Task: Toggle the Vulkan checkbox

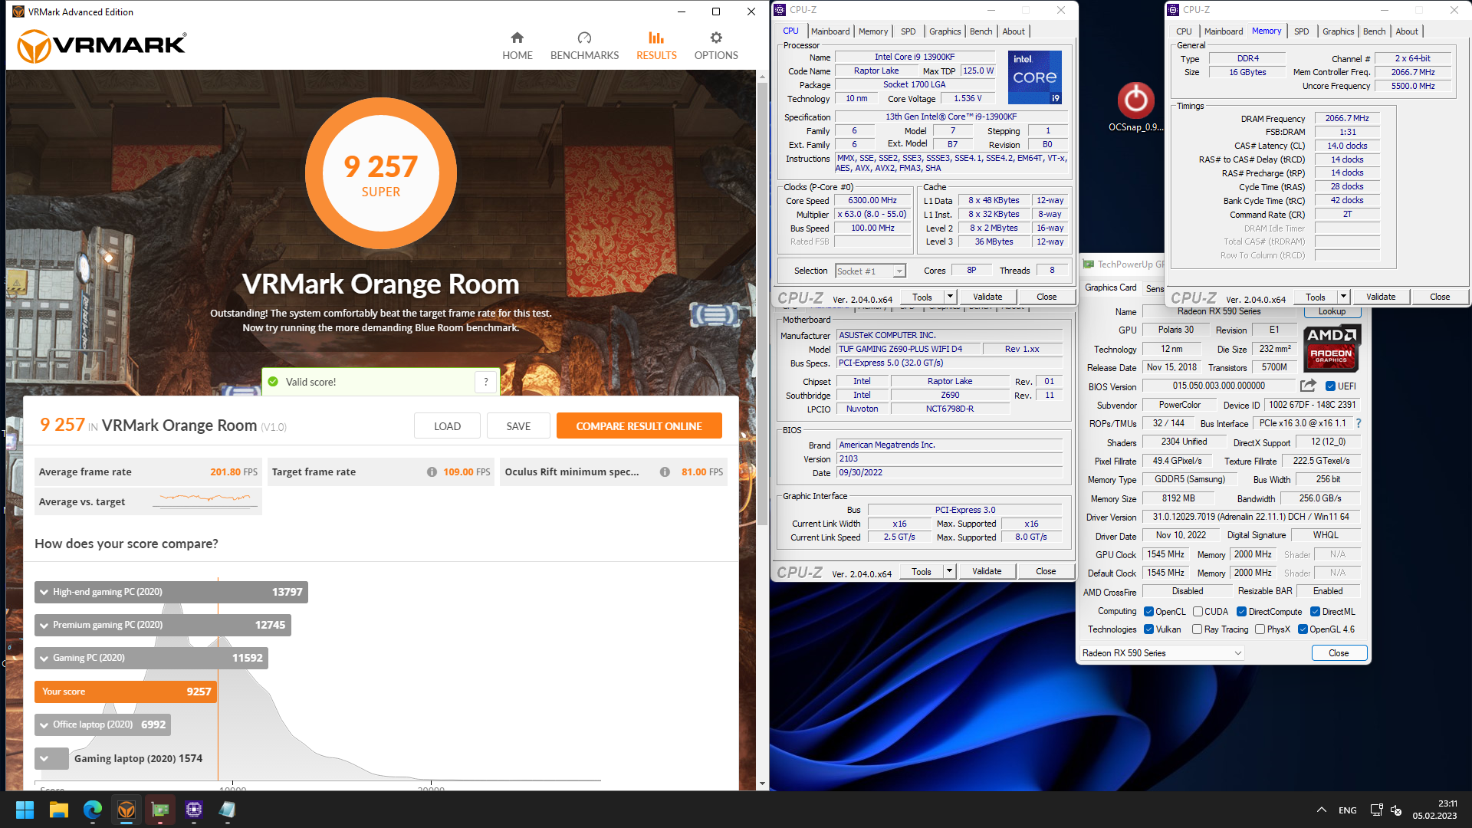Action: tap(1148, 629)
